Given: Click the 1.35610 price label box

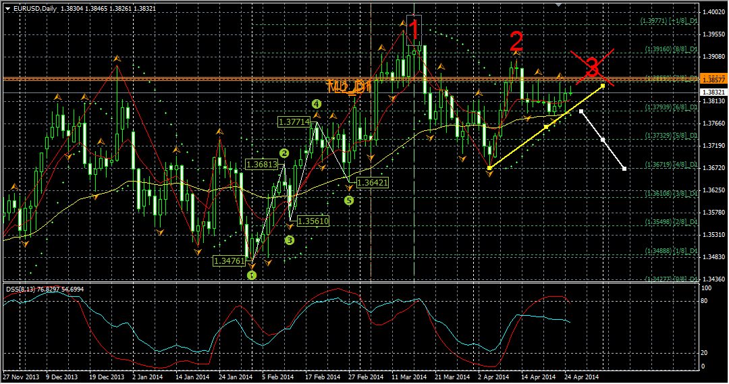Looking at the screenshot, I should [x=313, y=221].
